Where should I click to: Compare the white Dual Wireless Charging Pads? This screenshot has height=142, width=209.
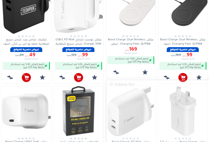116,72
